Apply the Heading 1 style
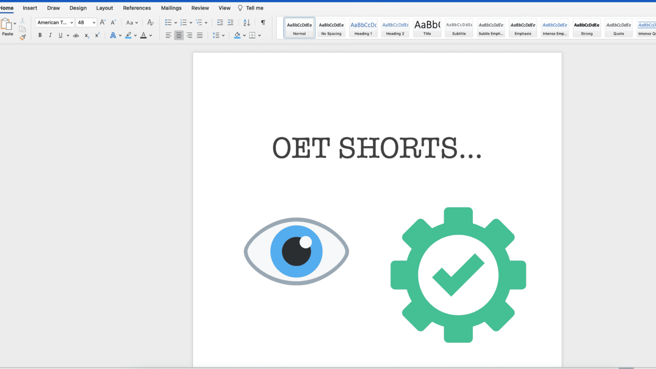 tap(363, 28)
